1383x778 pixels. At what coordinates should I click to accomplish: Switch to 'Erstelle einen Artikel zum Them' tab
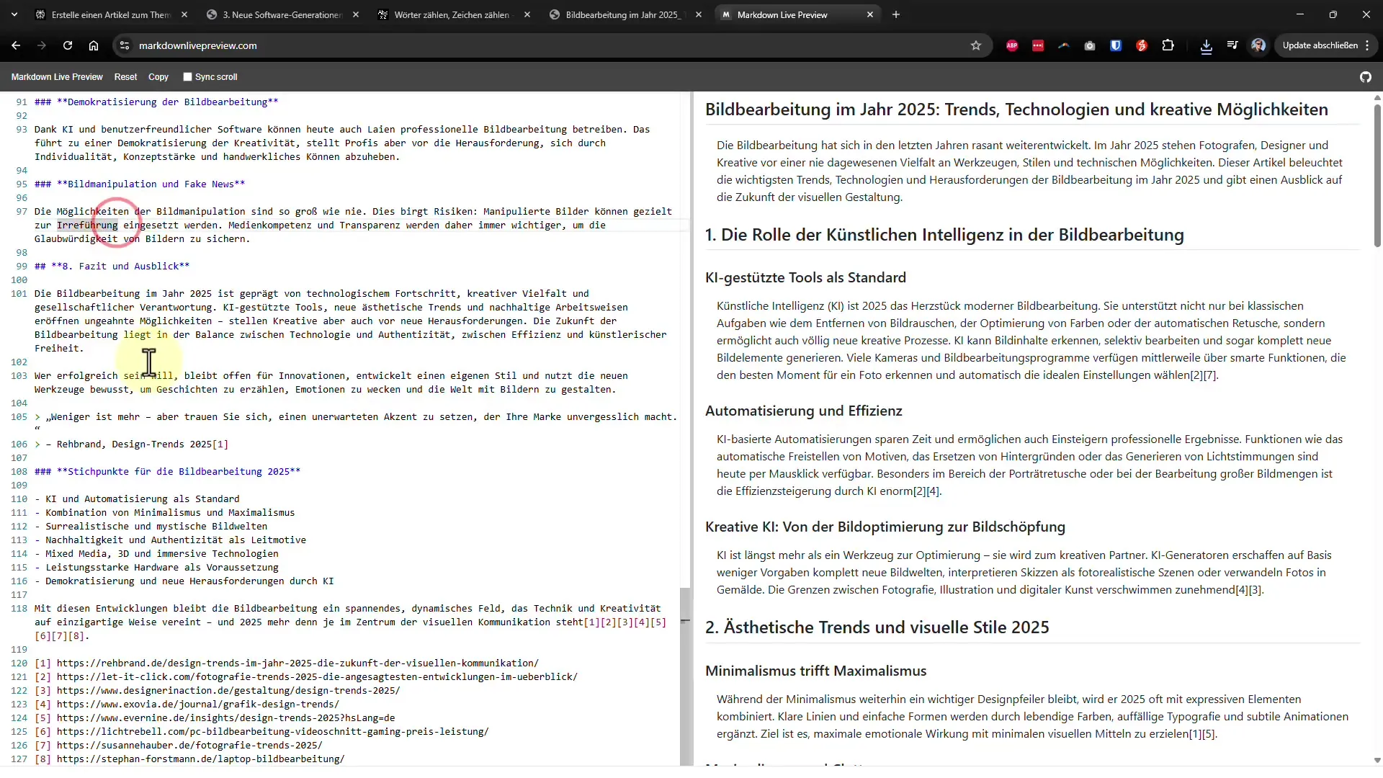pos(110,14)
